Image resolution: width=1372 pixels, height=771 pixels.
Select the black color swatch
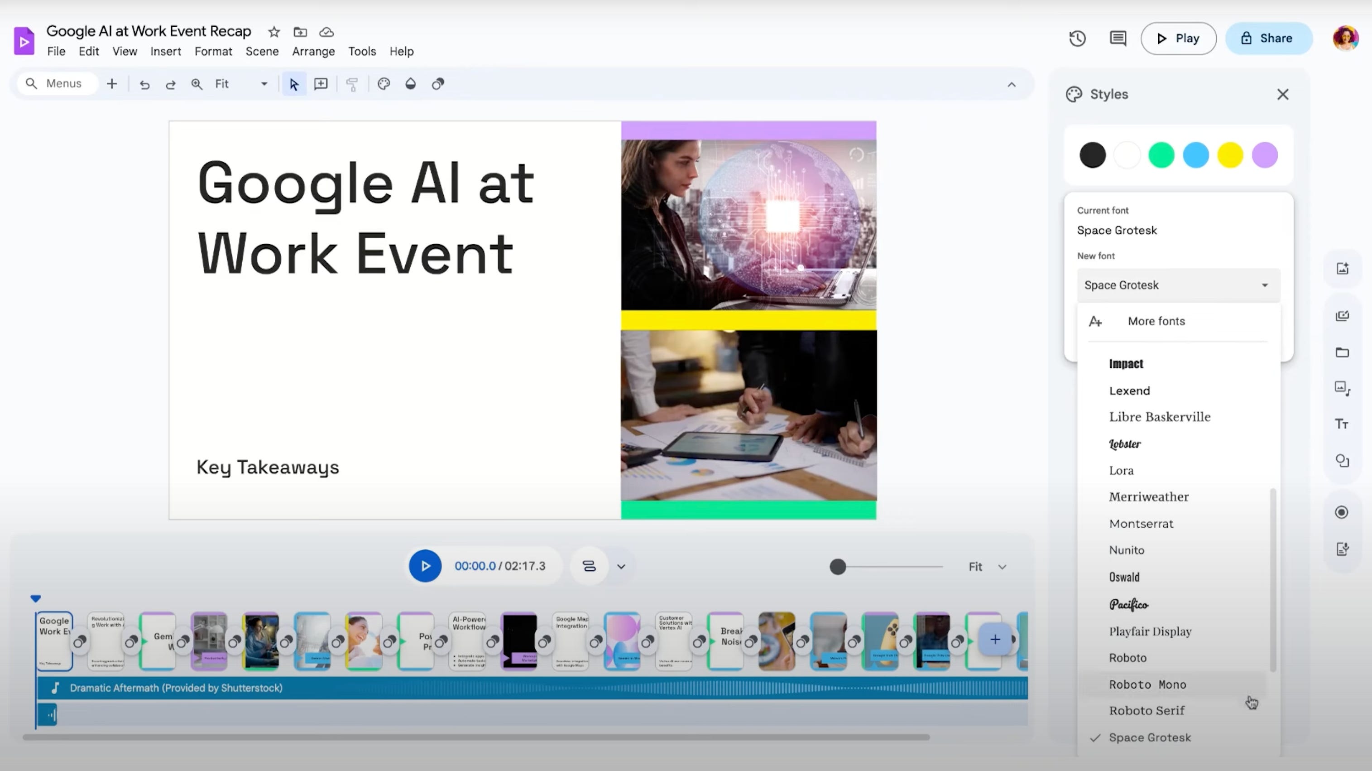coord(1092,155)
